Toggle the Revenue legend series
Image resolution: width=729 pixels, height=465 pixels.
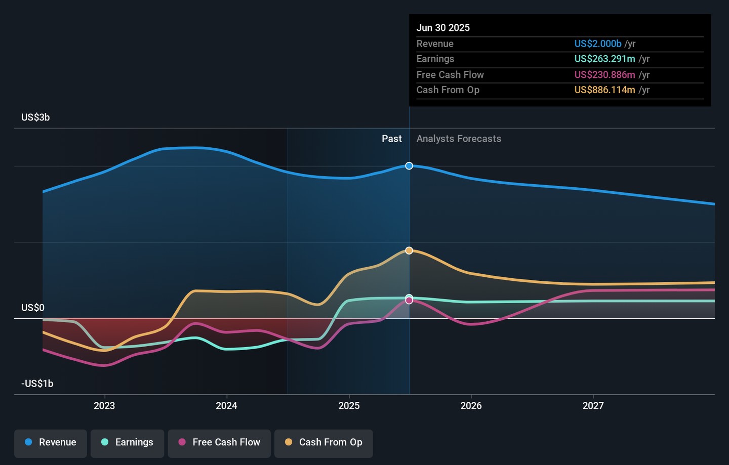(x=51, y=442)
